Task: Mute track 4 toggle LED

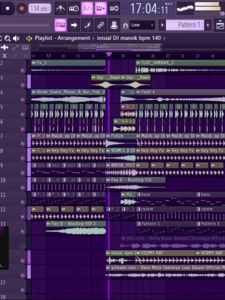Action: pos(22,100)
